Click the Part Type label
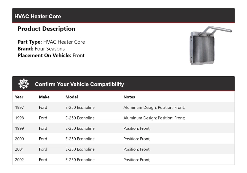 point(30,42)
